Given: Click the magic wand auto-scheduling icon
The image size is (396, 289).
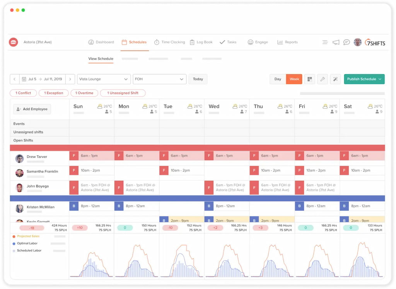Looking at the screenshot, I should 335,79.
